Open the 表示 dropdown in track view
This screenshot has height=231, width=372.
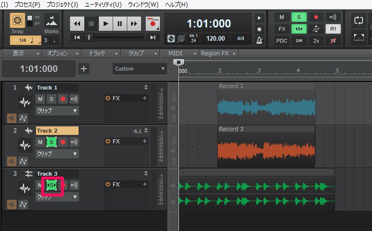tap(22, 53)
